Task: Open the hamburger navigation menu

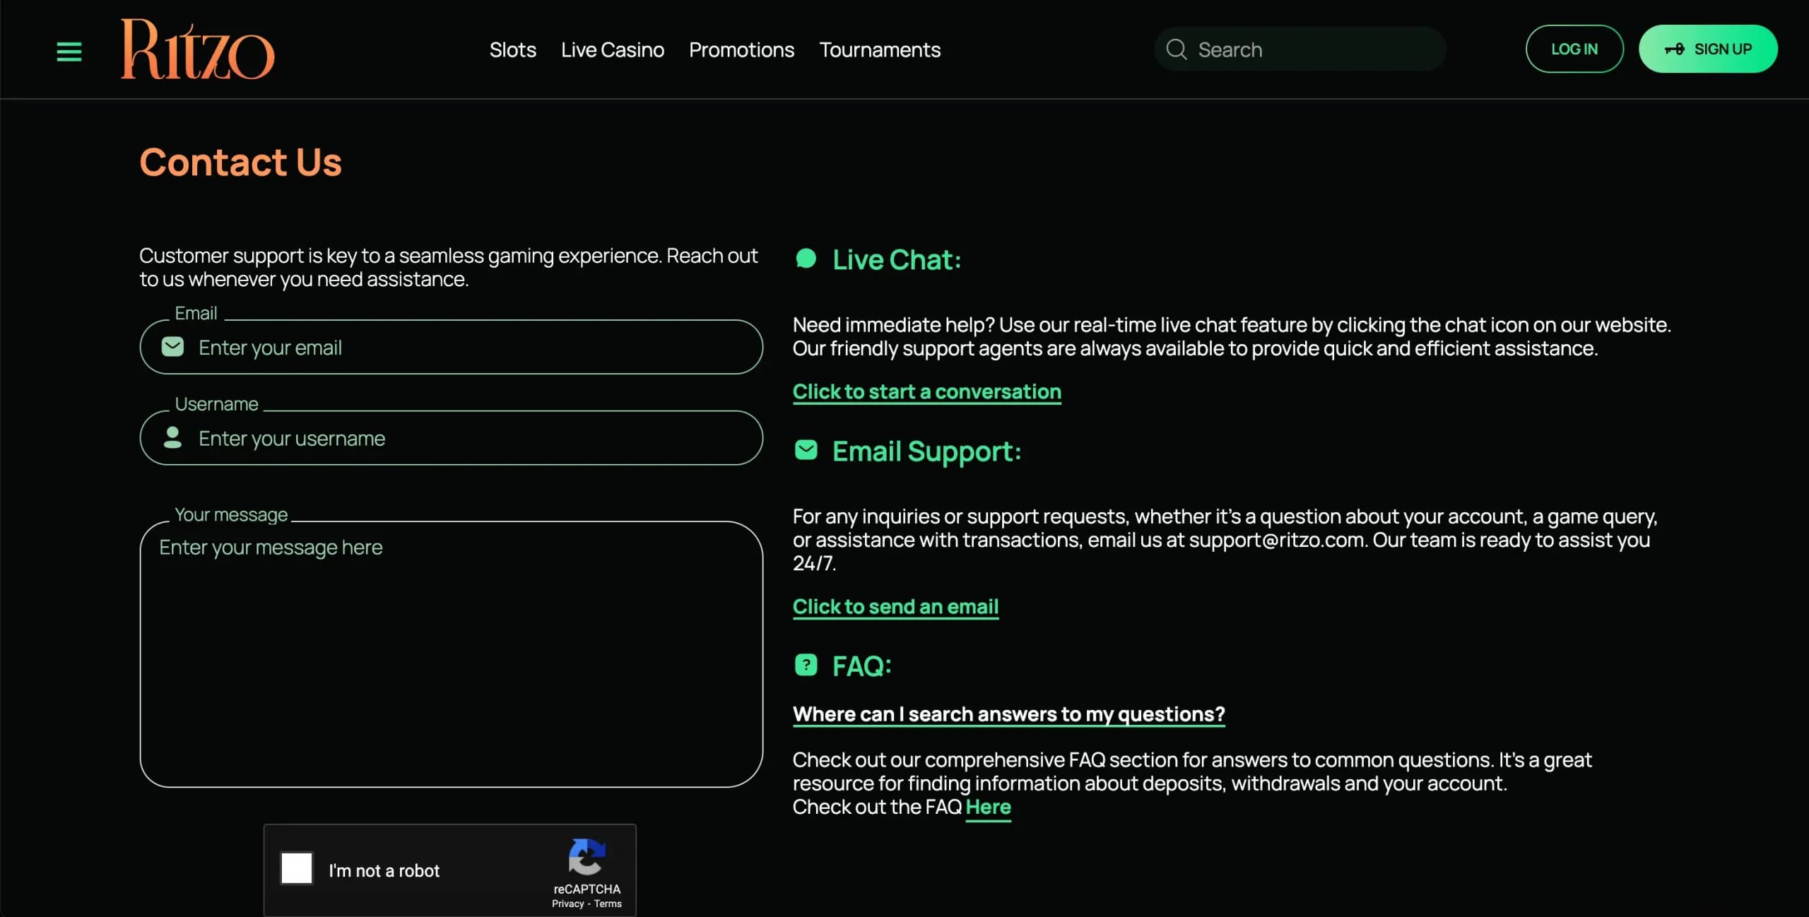Action: [68, 51]
